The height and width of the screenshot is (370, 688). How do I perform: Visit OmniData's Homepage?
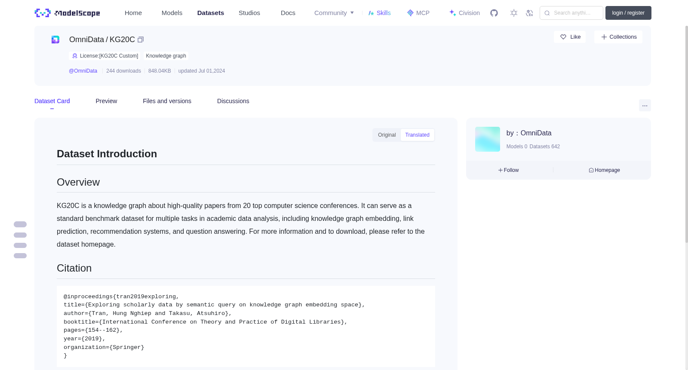tap(604, 170)
